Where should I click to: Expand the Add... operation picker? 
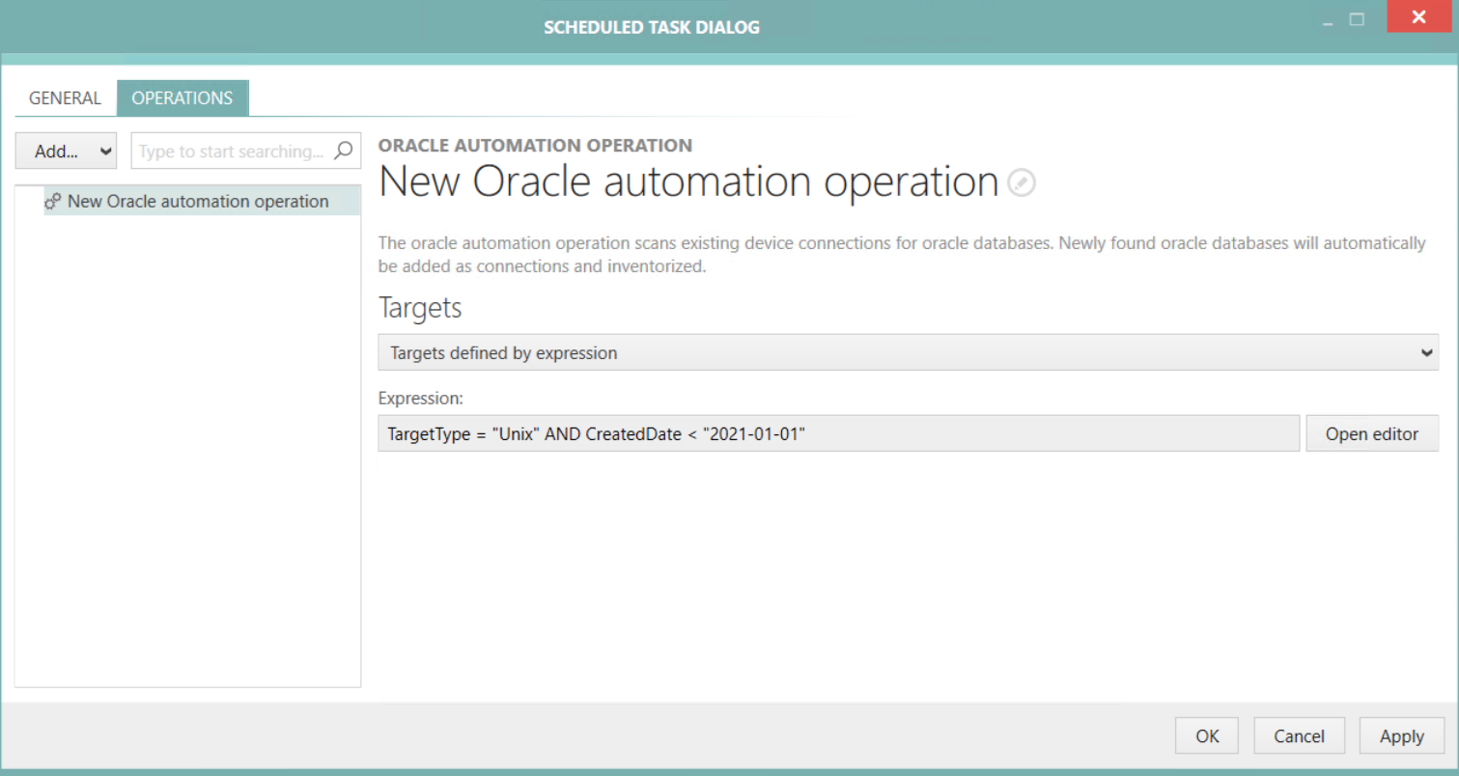65,151
